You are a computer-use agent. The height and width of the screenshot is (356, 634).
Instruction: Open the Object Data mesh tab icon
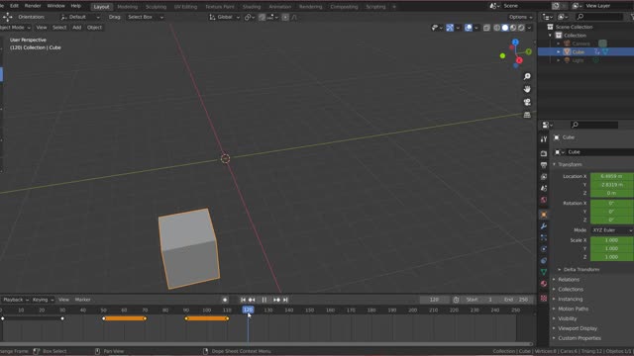click(544, 272)
